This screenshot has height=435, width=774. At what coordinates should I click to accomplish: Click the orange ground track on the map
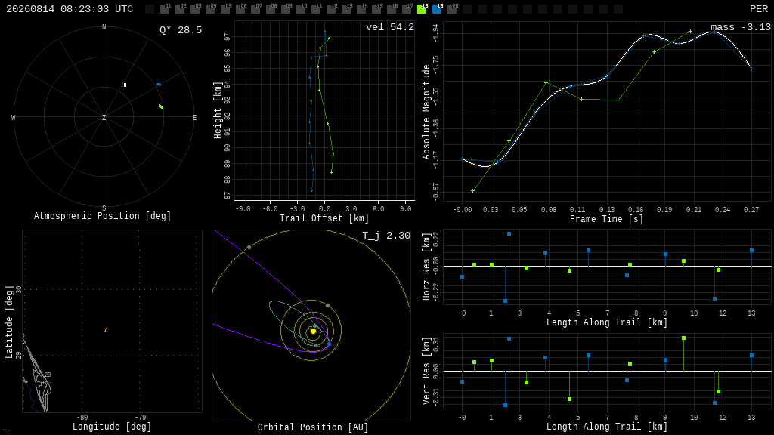106,329
